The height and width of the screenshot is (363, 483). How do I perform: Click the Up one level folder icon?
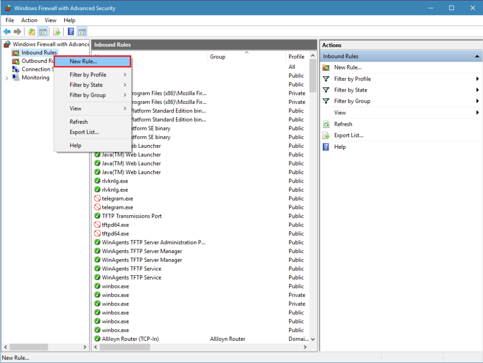(32, 32)
